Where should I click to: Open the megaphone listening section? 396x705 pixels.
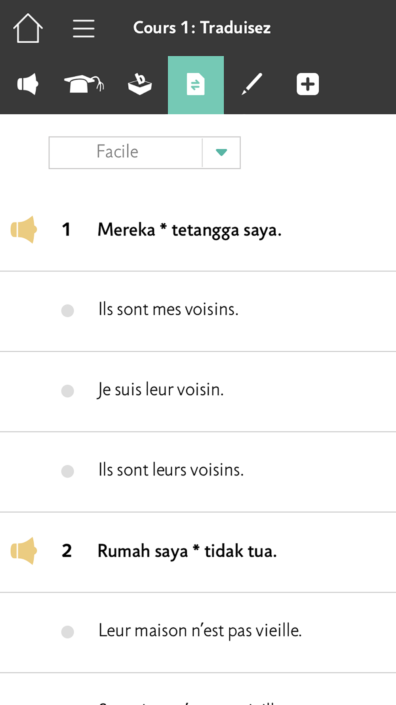pos(28,84)
